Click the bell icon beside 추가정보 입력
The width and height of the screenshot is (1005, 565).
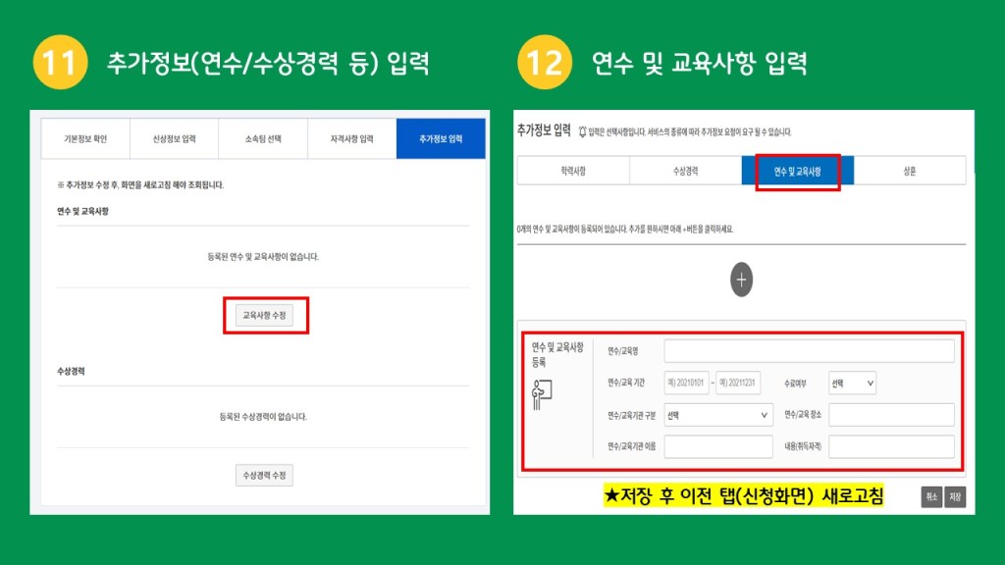pyautogui.click(x=582, y=131)
